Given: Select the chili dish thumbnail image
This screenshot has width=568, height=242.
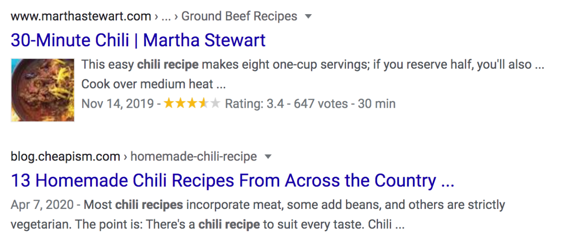Looking at the screenshot, I should [43, 90].
